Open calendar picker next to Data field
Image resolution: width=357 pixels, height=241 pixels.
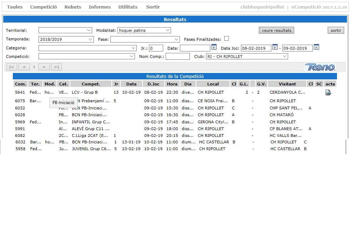pos(214,47)
